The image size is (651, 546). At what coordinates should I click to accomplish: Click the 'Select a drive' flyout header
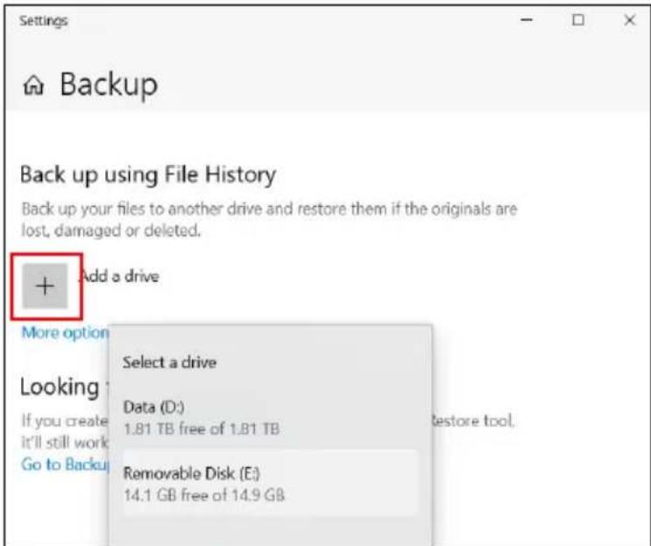coord(169,363)
